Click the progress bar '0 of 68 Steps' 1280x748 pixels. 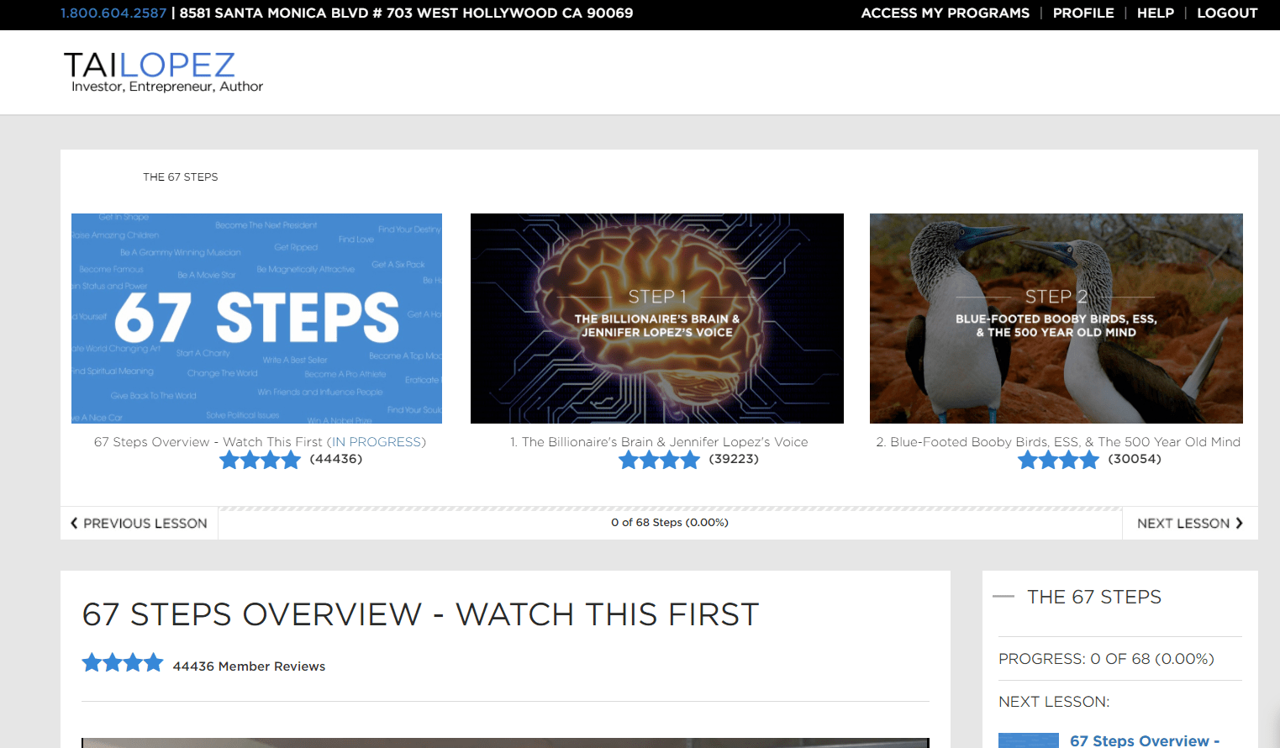[x=670, y=523]
